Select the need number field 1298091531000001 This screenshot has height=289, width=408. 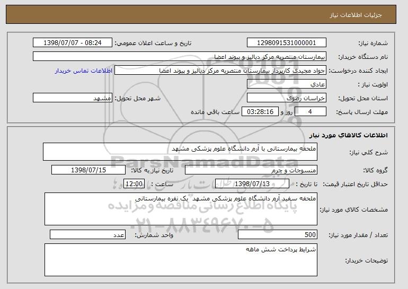click(287, 43)
